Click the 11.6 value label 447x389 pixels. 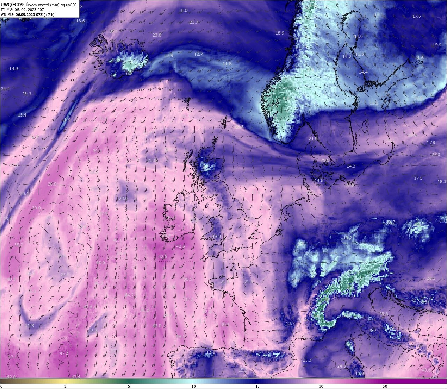point(419,58)
